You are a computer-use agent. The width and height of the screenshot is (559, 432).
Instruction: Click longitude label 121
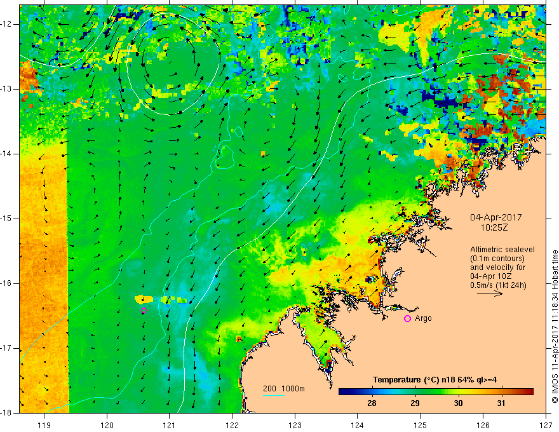[170, 425]
